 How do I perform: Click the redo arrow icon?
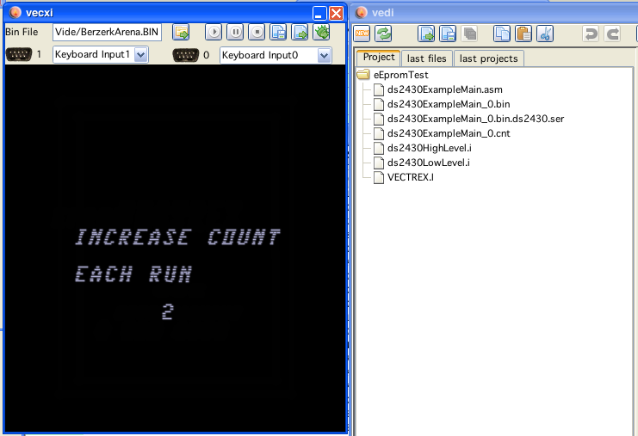coord(613,34)
